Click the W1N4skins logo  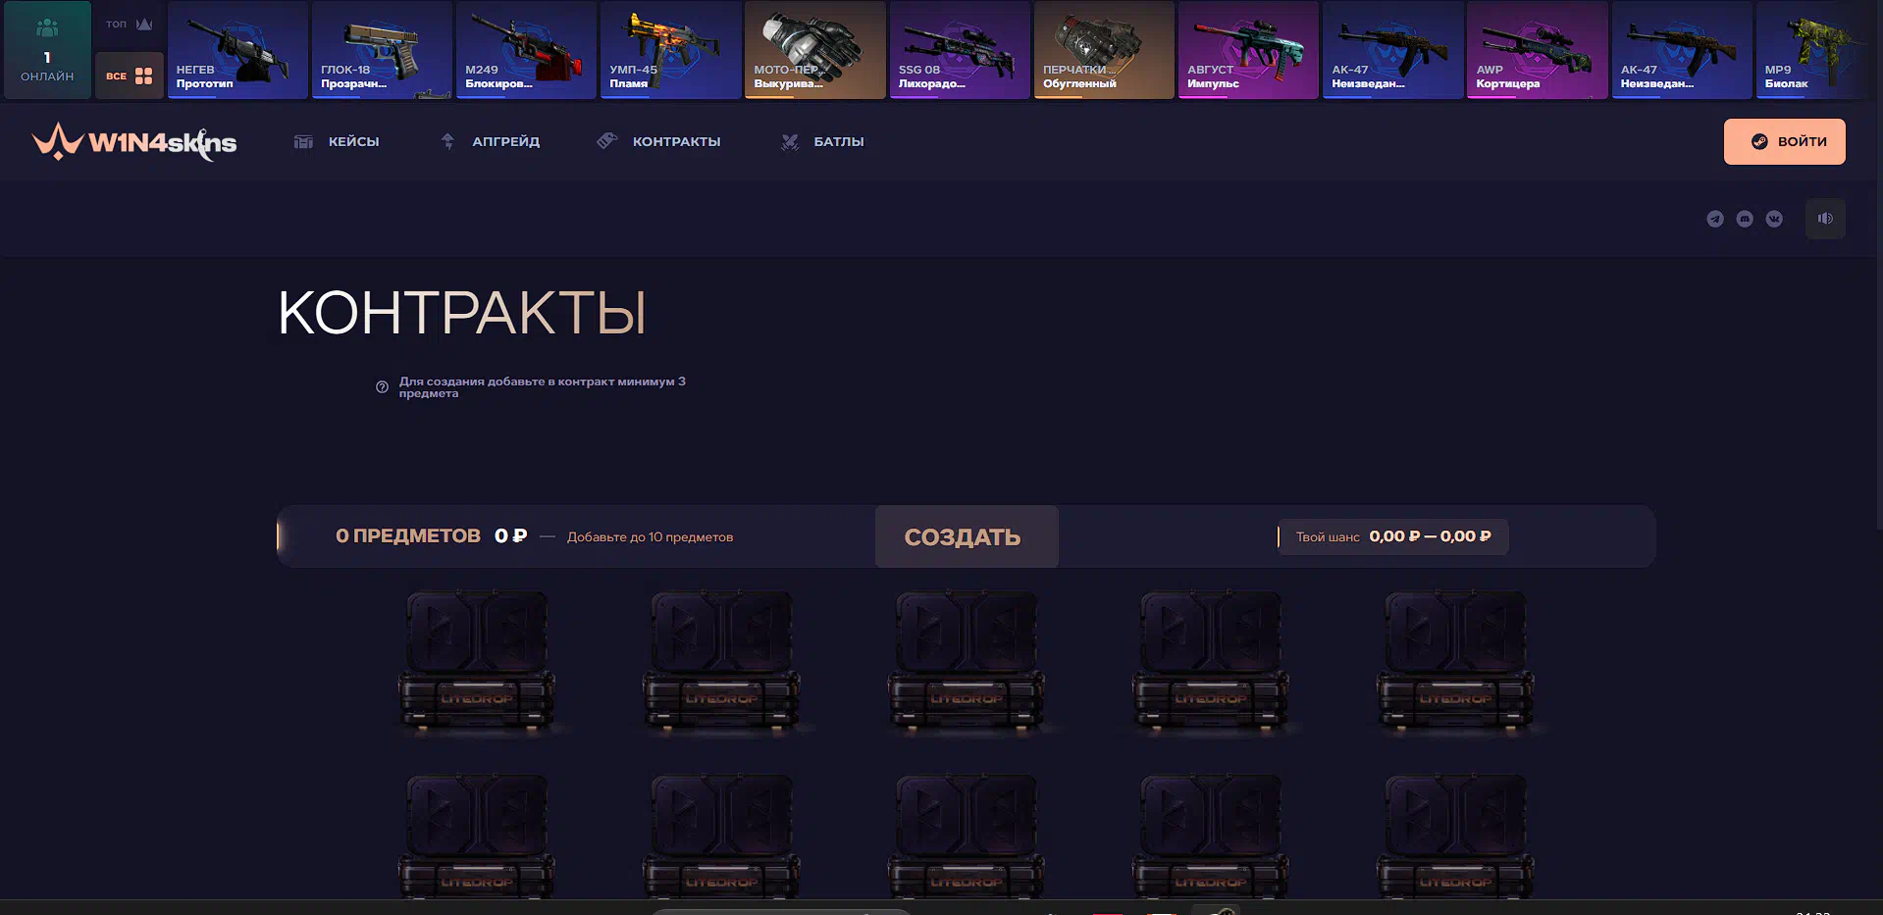134,142
